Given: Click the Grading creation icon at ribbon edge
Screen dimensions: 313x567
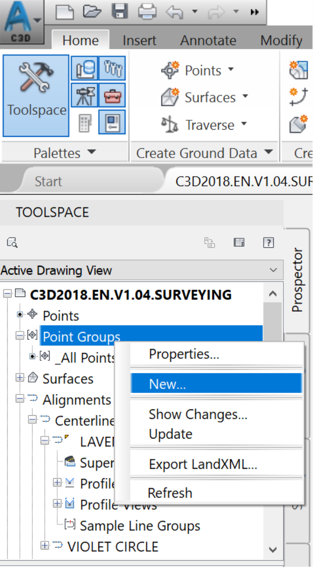Looking at the screenshot, I should click(x=299, y=123).
